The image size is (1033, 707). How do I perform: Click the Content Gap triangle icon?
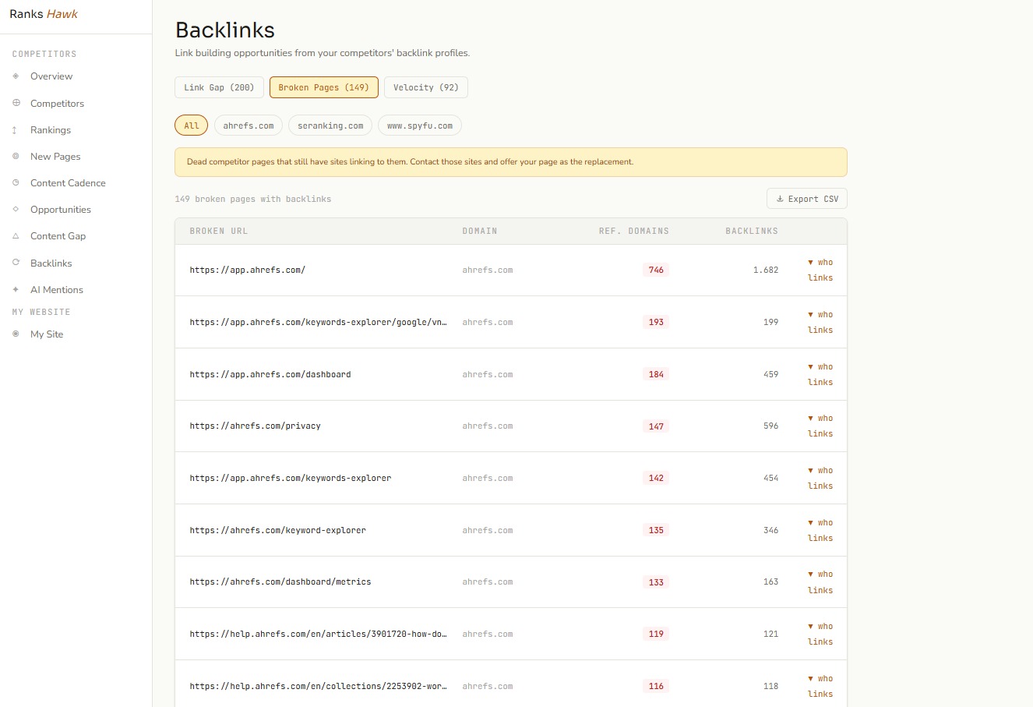(x=16, y=236)
